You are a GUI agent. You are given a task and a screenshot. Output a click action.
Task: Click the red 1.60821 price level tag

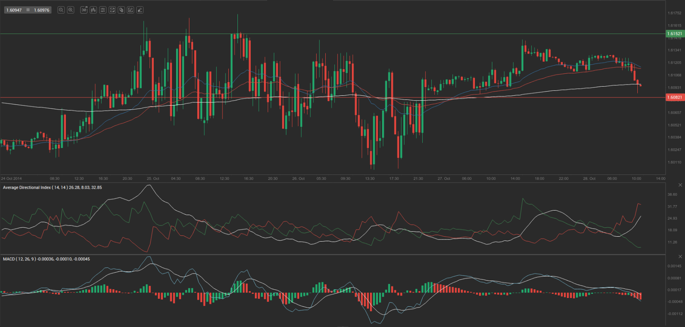pos(675,97)
